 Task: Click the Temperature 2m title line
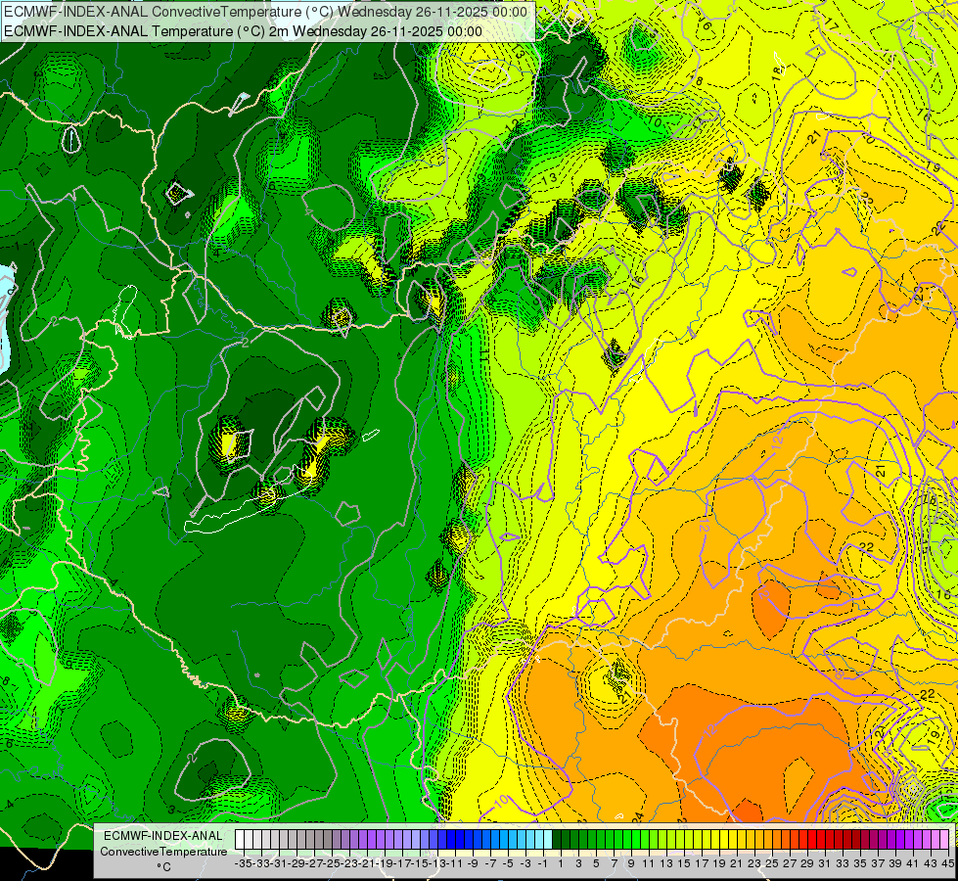243,31
